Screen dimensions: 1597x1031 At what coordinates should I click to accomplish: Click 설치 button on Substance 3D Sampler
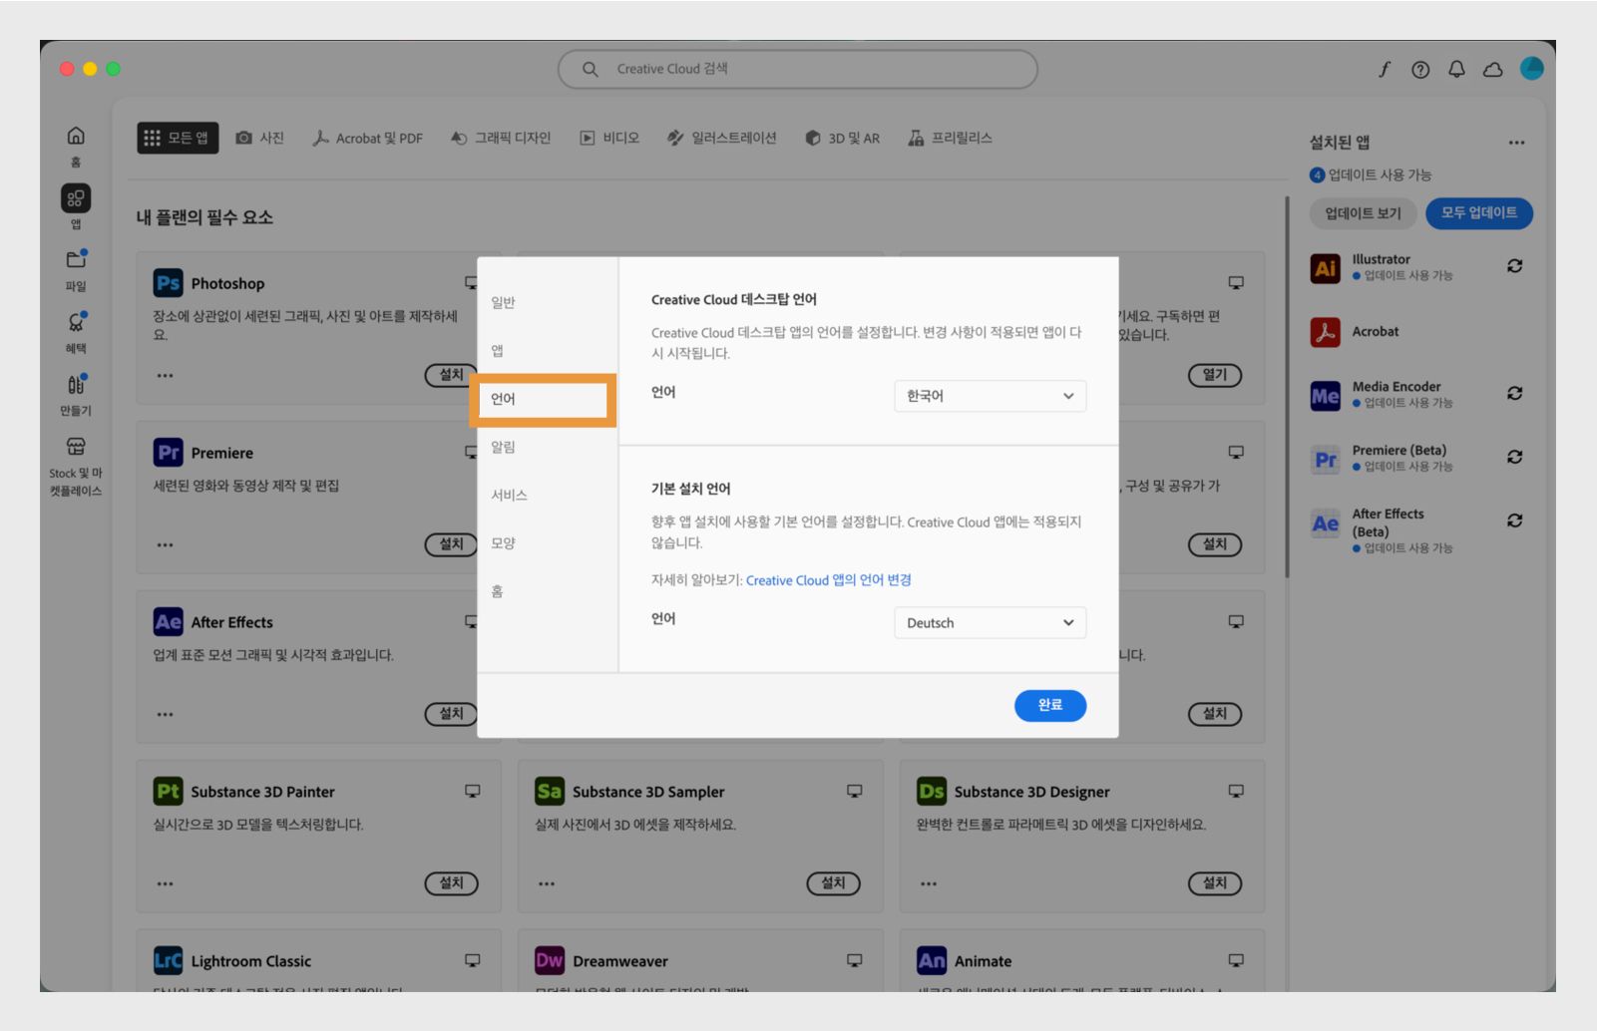pos(833,883)
